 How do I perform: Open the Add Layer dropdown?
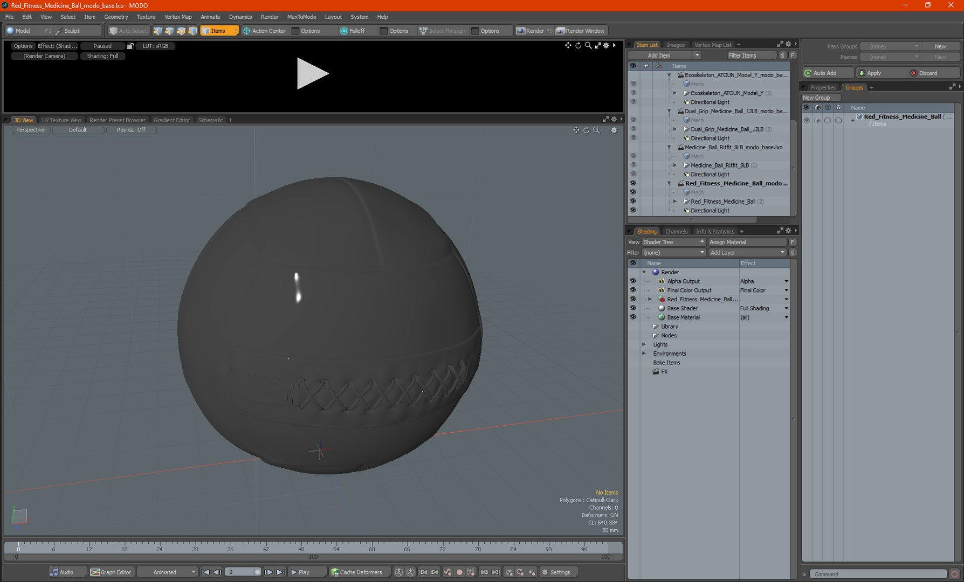(747, 253)
